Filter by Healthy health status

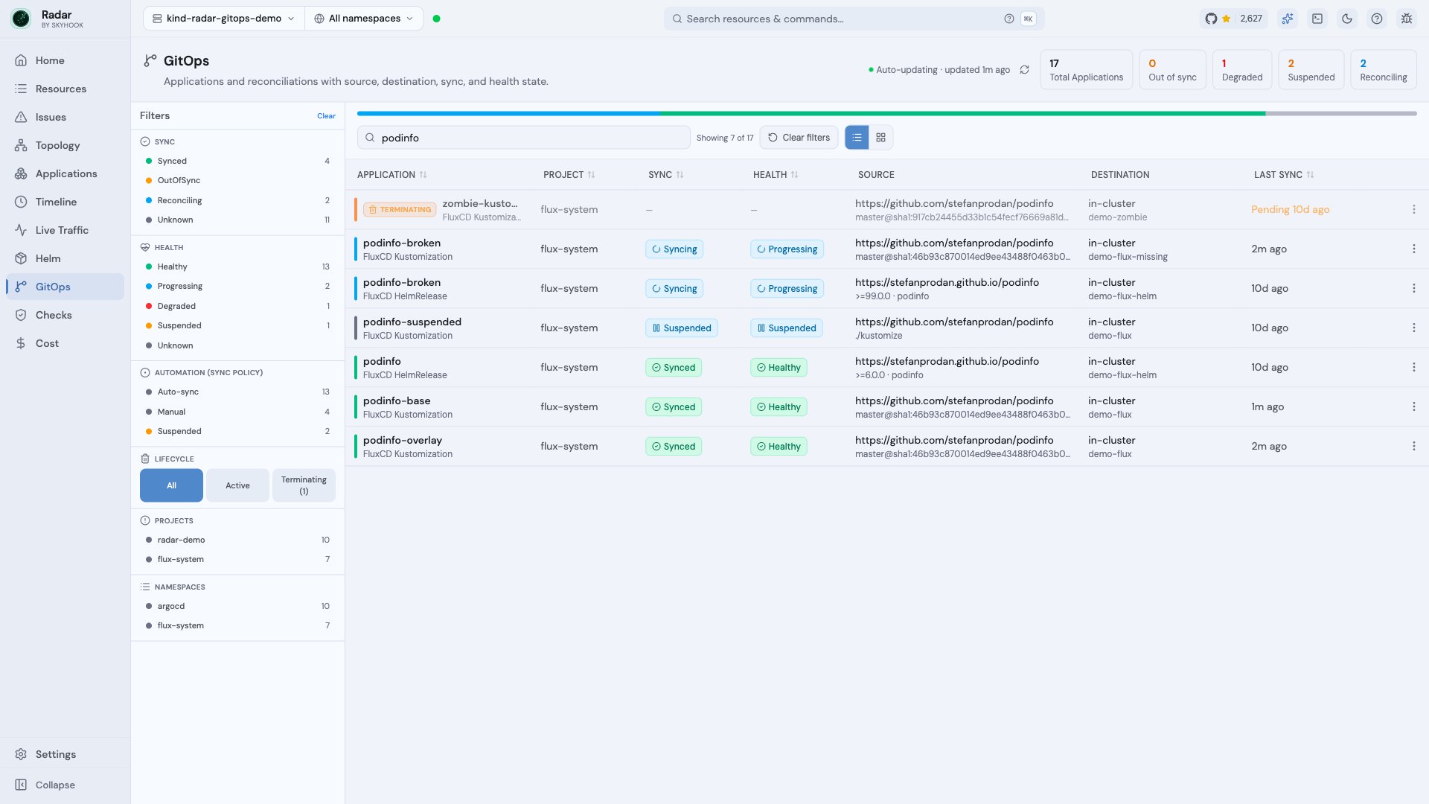237,267
